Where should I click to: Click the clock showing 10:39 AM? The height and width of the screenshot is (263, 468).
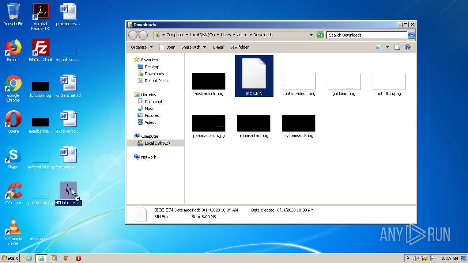pyautogui.click(x=449, y=258)
